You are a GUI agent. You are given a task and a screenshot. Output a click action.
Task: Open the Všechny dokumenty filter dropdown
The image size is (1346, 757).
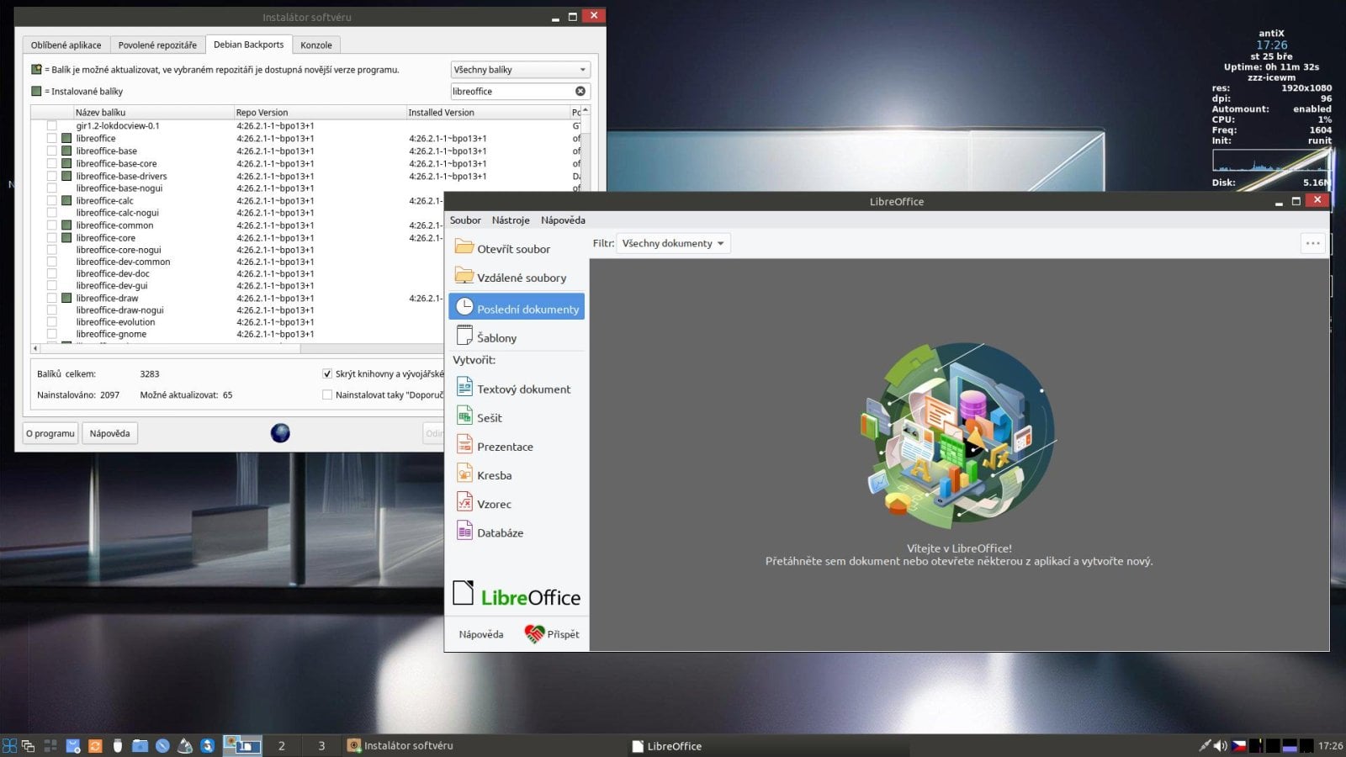click(x=673, y=243)
